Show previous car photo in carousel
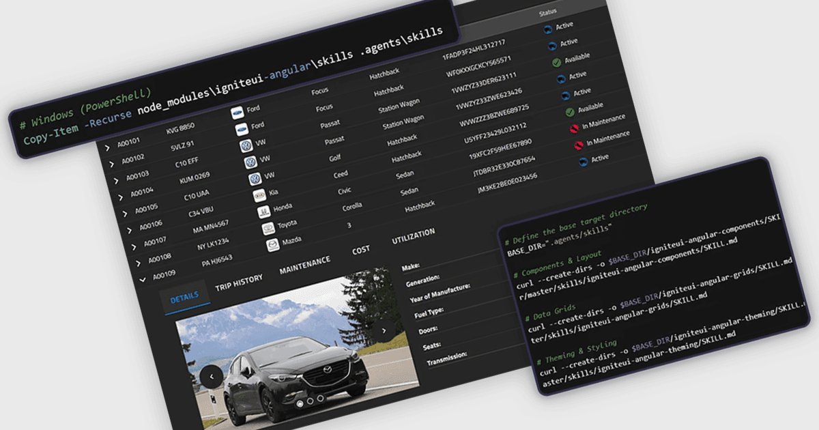This screenshot has height=430, width=819. click(x=212, y=376)
